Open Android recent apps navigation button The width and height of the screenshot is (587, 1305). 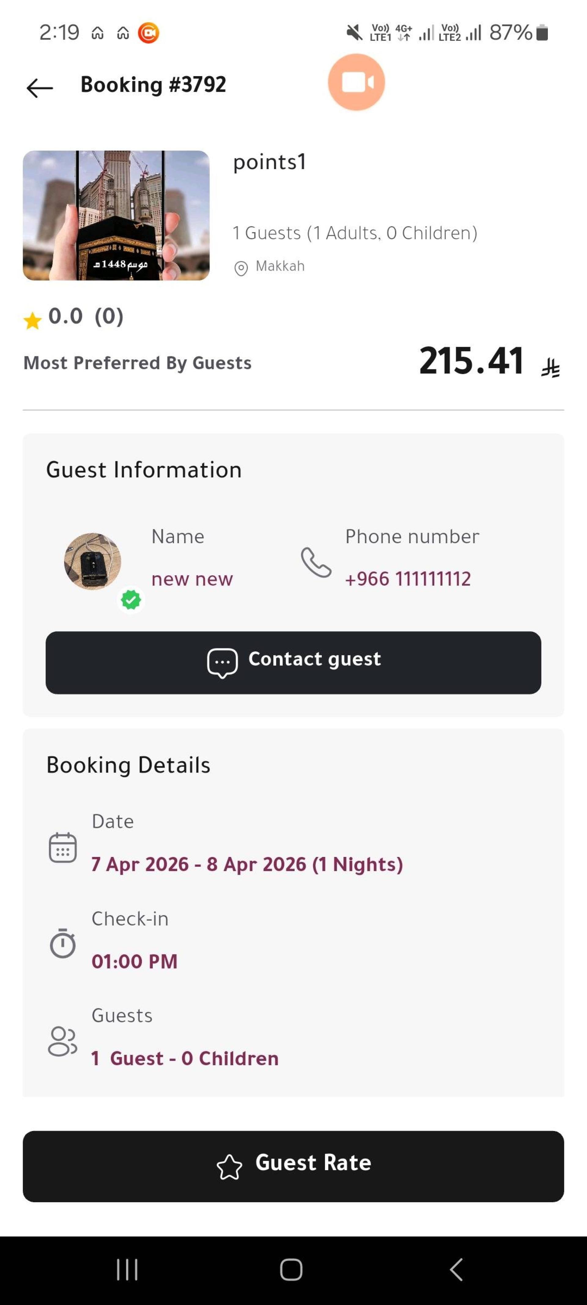click(x=127, y=1270)
